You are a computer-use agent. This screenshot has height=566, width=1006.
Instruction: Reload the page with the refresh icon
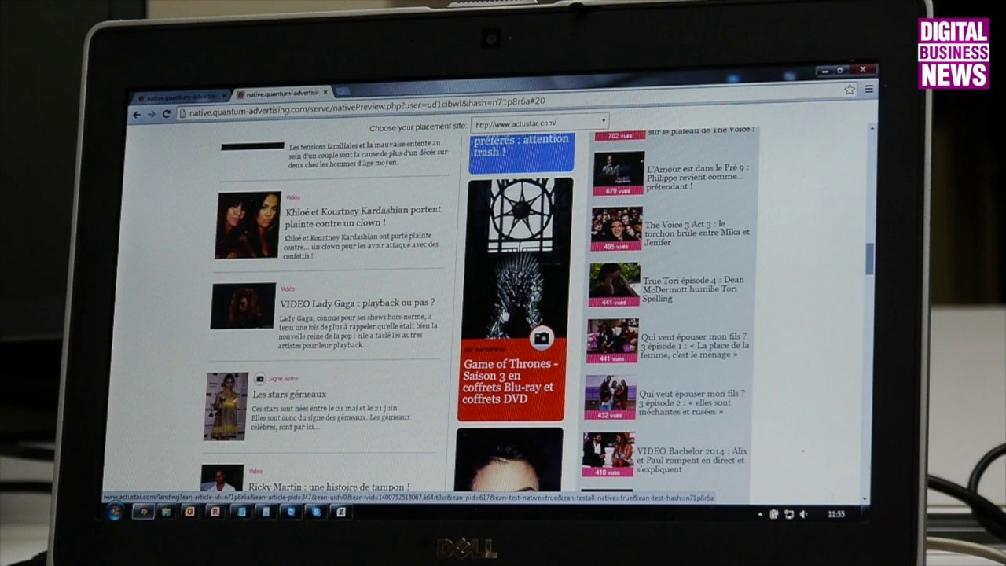click(167, 114)
